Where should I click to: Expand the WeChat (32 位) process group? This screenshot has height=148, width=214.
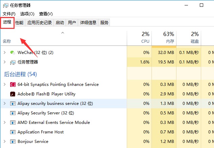click(4, 53)
